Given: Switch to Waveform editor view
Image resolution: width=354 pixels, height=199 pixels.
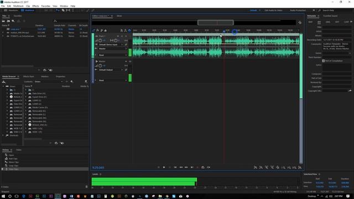Looking at the screenshot, I should pyautogui.click(x=11, y=11).
